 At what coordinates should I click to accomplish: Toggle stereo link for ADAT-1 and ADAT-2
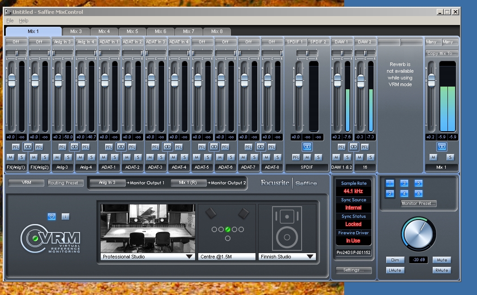121,147
